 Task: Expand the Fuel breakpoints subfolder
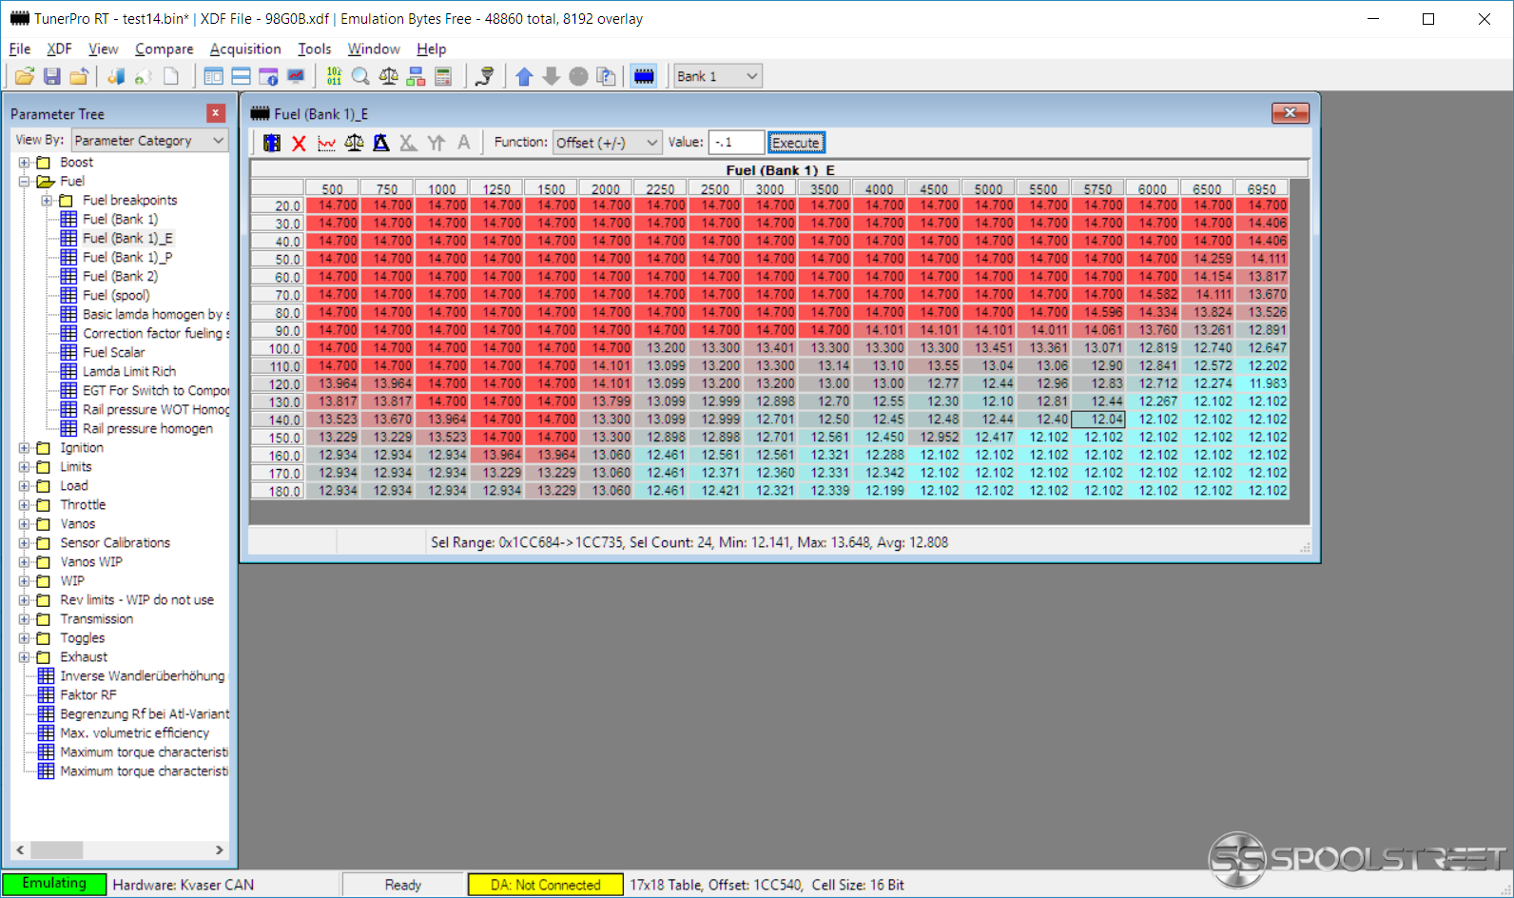pyautogui.click(x=48, y=201)
